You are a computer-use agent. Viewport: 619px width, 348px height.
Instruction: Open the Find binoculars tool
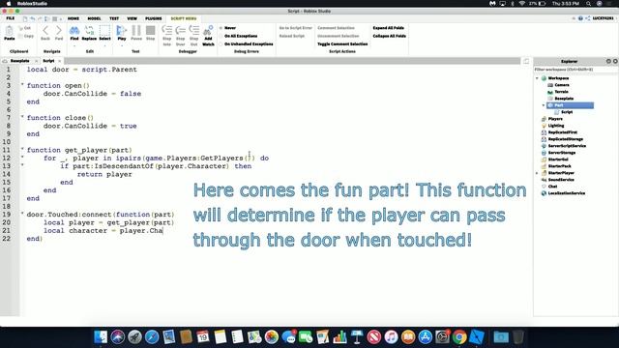point(74,33)
